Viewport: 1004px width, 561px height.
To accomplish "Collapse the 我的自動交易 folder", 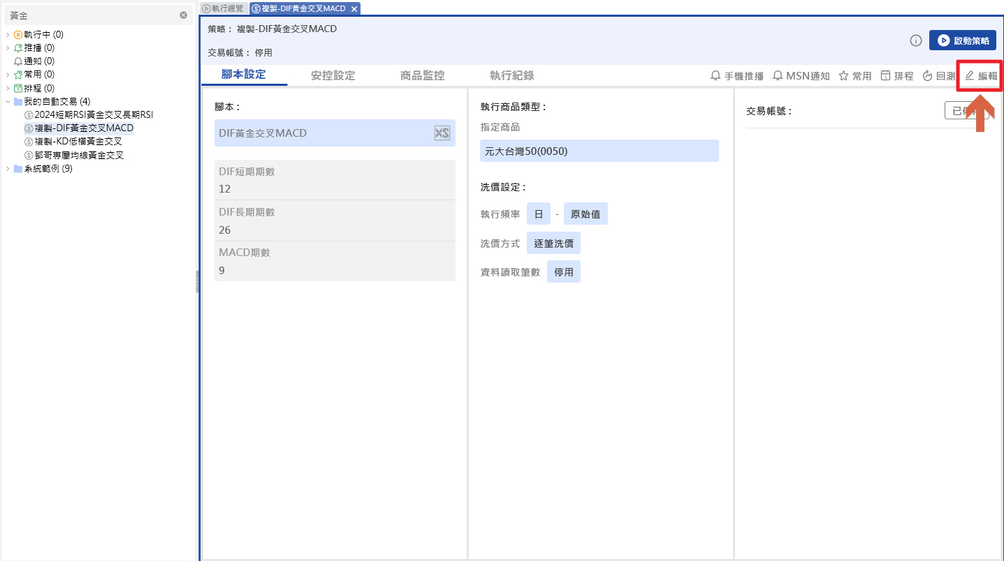I will point(8,102).
